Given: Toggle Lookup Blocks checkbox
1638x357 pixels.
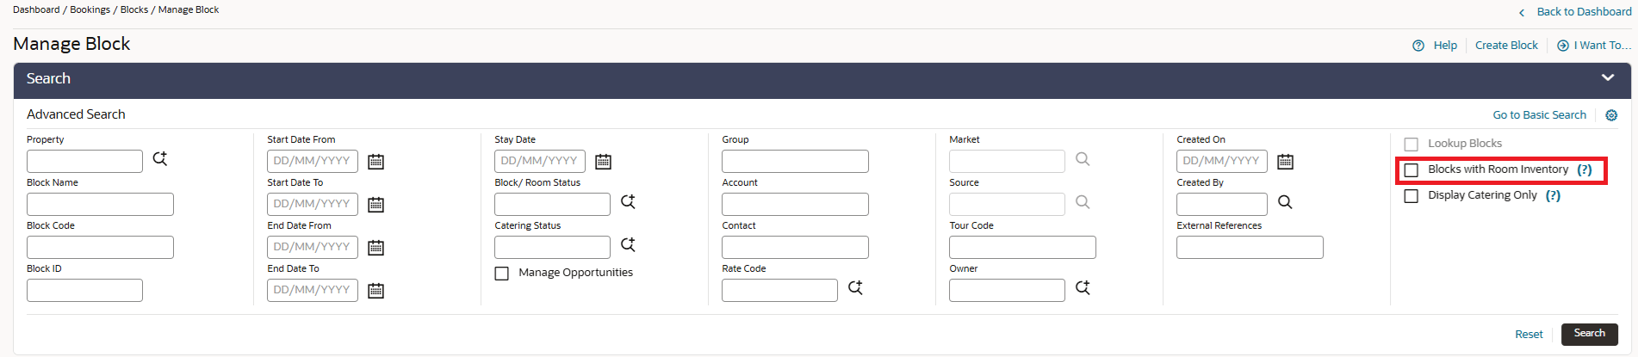Looking at the screenshot, I should tap(1412, 145).
